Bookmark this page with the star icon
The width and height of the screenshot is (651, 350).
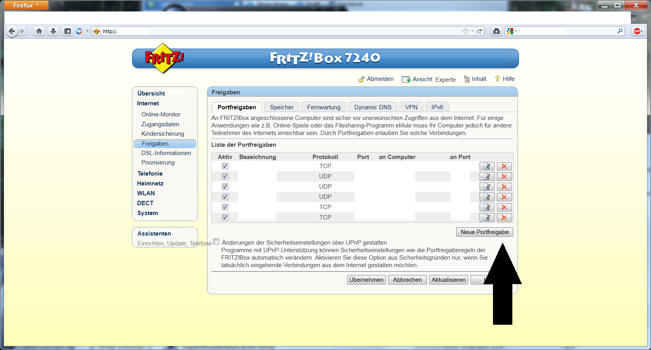click(466, 31)
